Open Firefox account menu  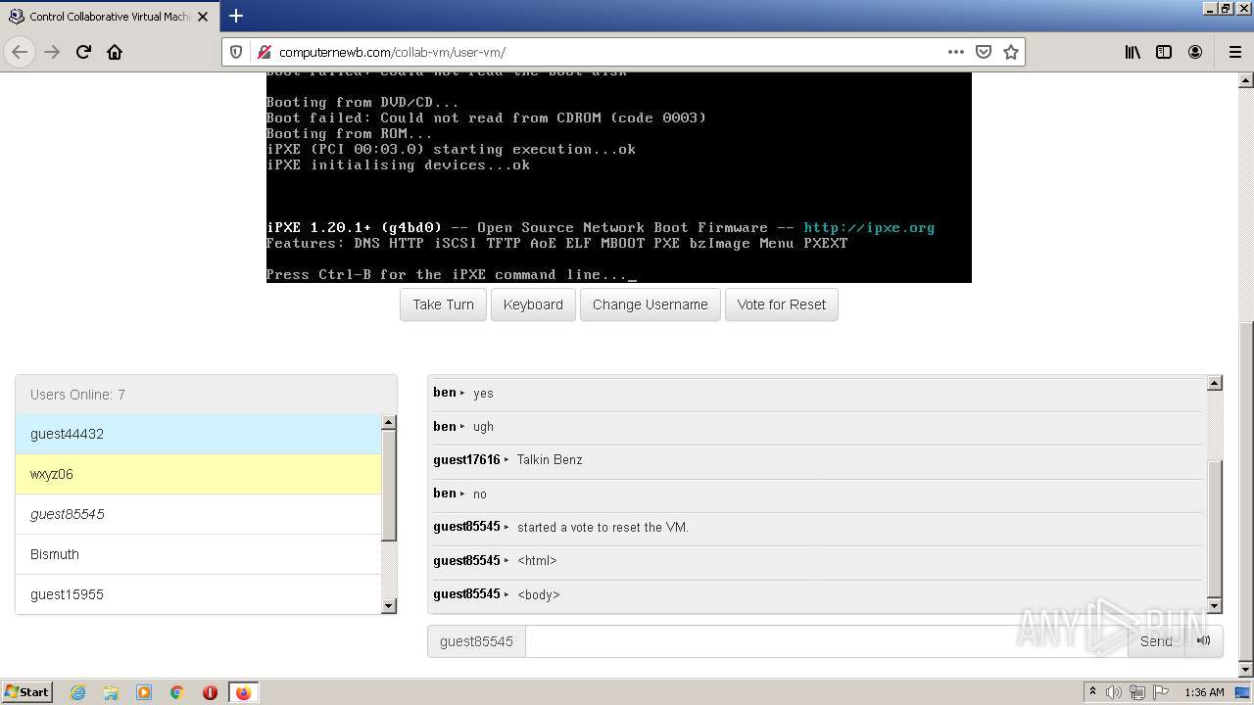coord(1195,52)
